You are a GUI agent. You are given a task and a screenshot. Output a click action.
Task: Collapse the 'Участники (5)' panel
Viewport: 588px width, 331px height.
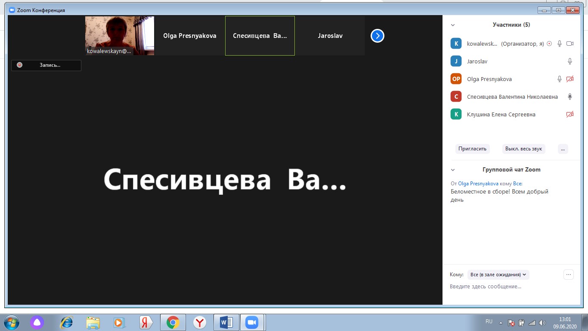(x=453, y=25)
